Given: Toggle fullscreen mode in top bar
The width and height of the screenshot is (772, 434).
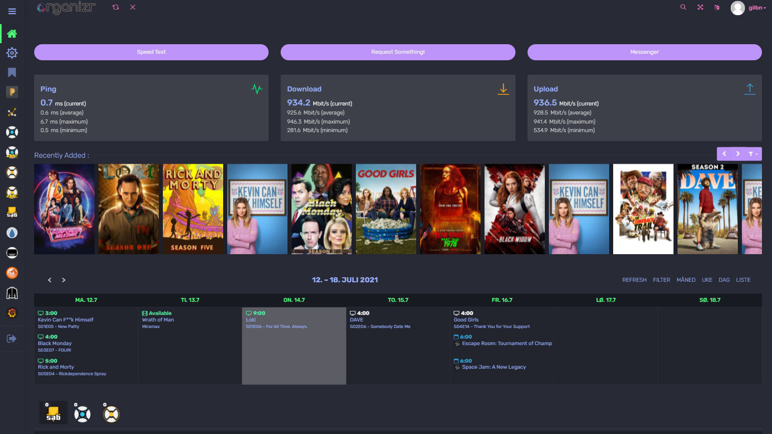Looking at the screenshot, I should coord(700,8).
